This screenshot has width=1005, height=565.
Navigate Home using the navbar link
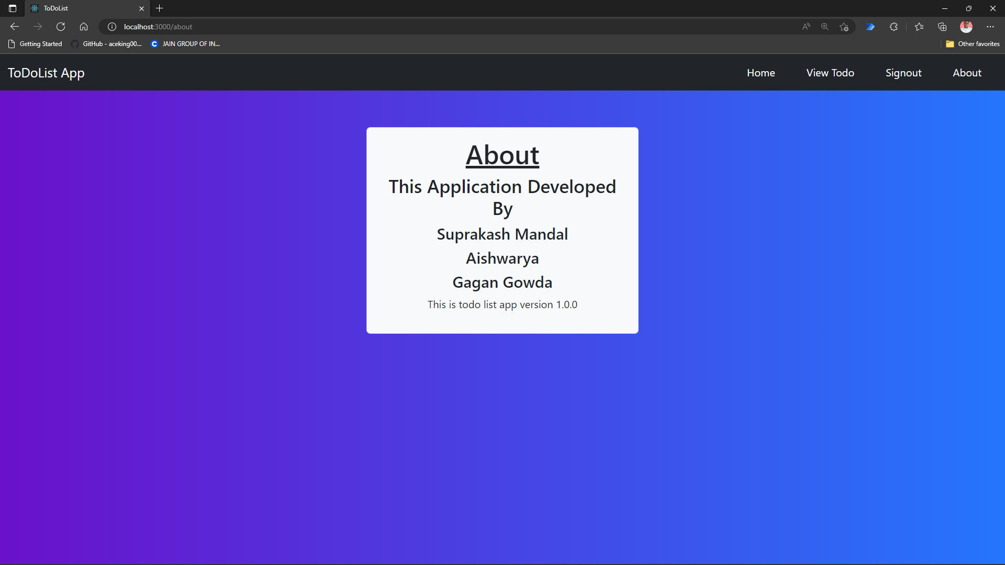[x=761, y=73]
